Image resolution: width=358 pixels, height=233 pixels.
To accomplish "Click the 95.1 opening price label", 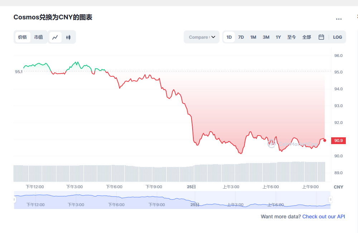I will (x=19, y=72).
